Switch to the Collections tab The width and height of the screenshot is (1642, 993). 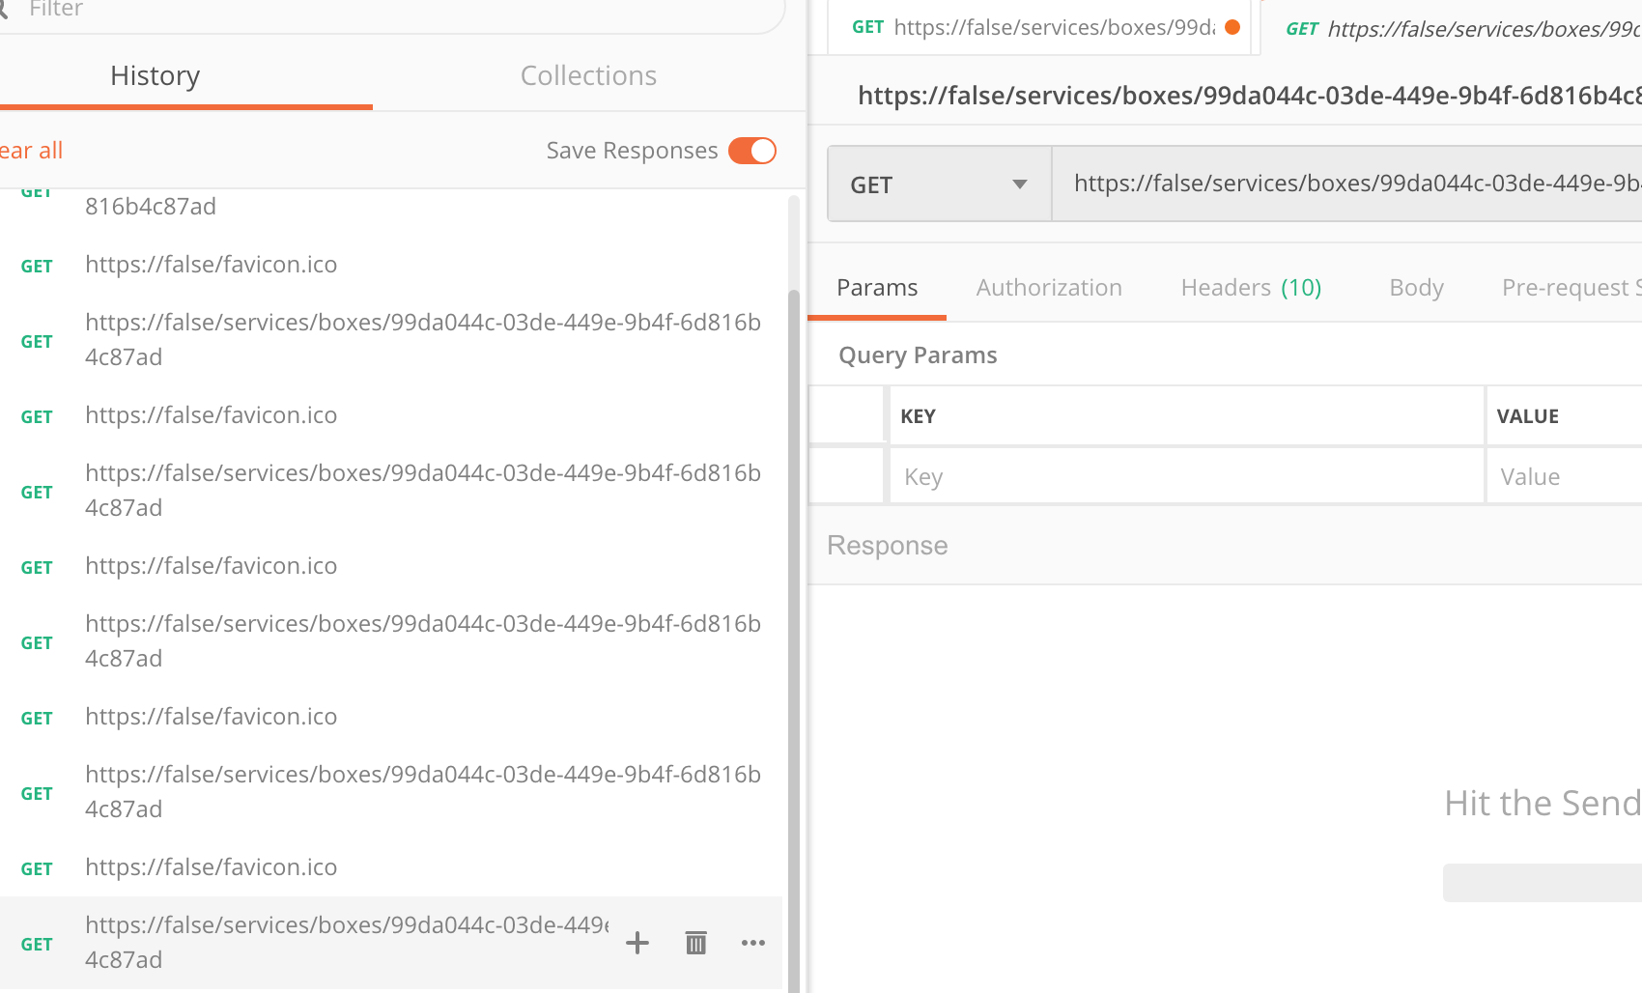point(588,75)
